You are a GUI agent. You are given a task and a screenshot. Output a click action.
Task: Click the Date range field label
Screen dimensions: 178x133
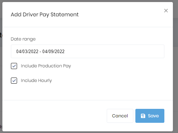pyautogui.click(x=23, y=39)
